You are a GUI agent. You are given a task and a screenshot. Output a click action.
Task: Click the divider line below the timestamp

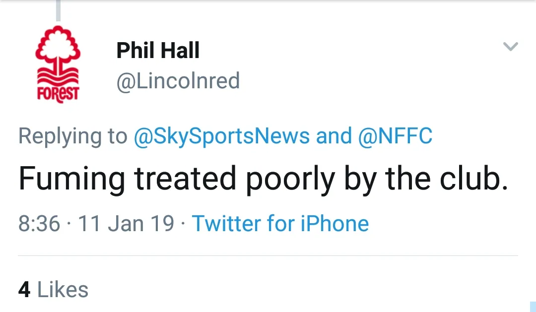pyautogui.click(x=268, y=256)
